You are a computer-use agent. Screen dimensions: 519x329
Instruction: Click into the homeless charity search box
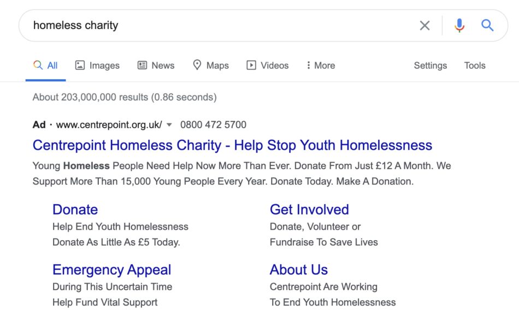(219, 25)
